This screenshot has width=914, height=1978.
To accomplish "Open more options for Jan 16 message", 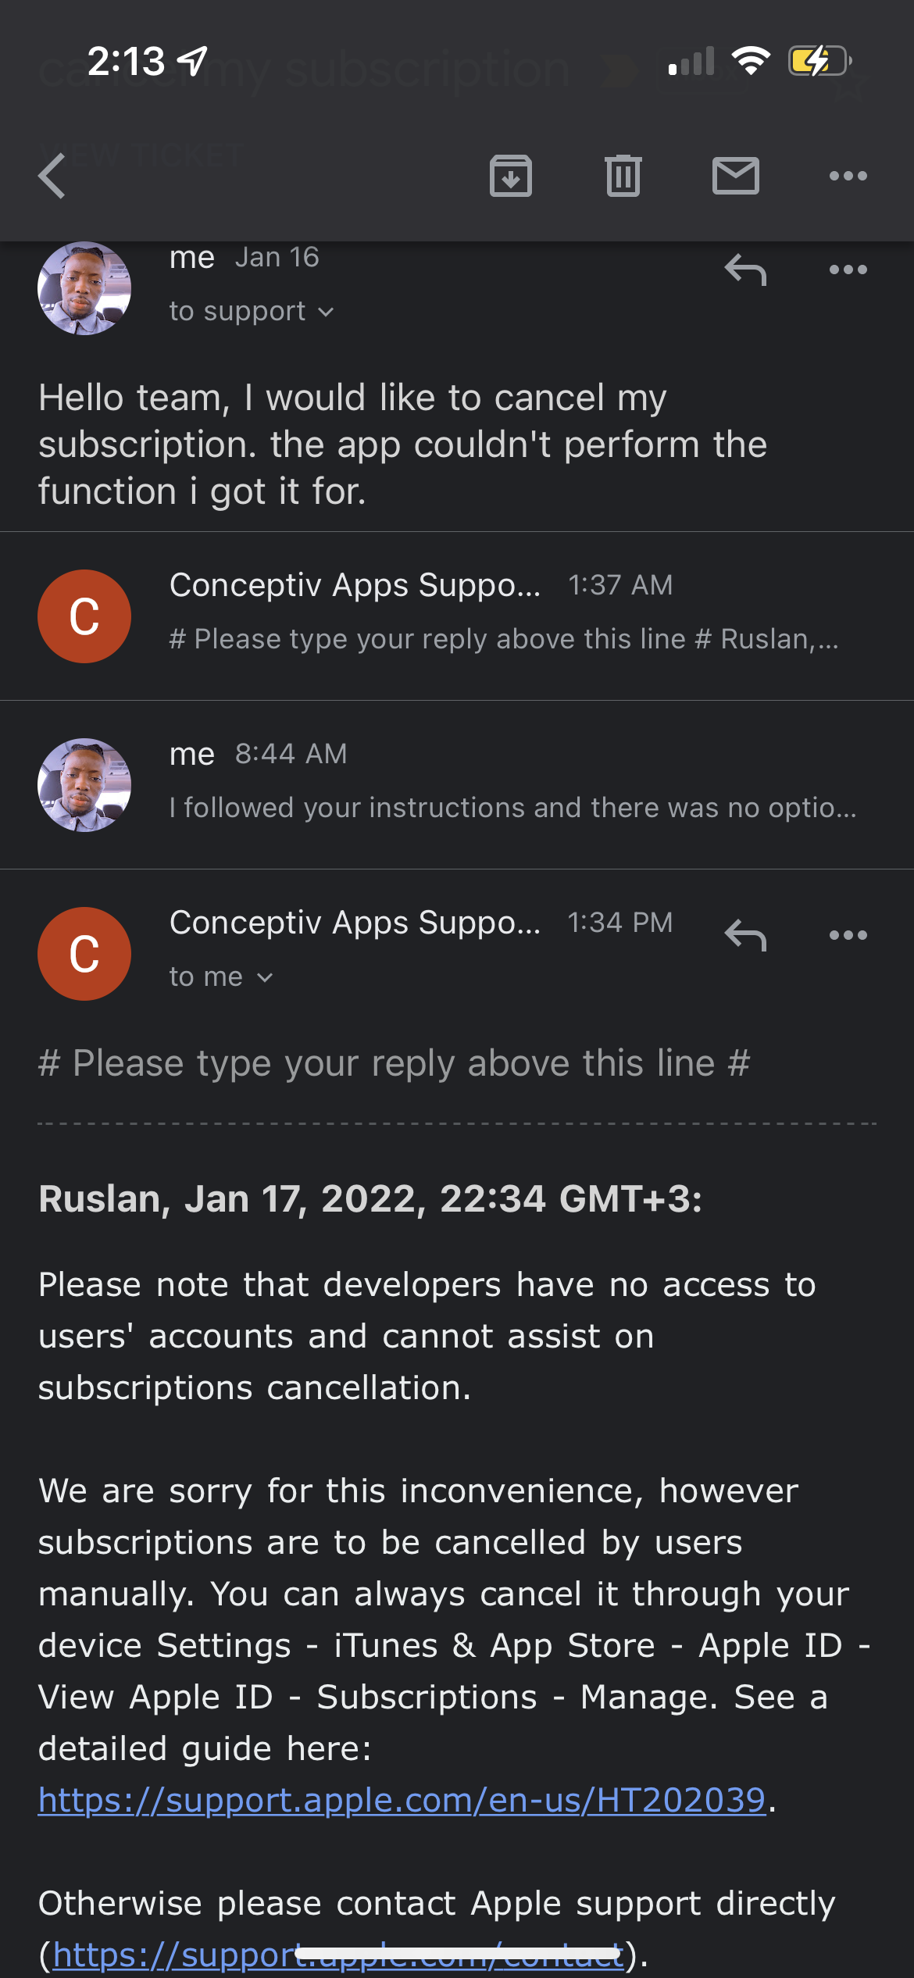I will [848, 270].
